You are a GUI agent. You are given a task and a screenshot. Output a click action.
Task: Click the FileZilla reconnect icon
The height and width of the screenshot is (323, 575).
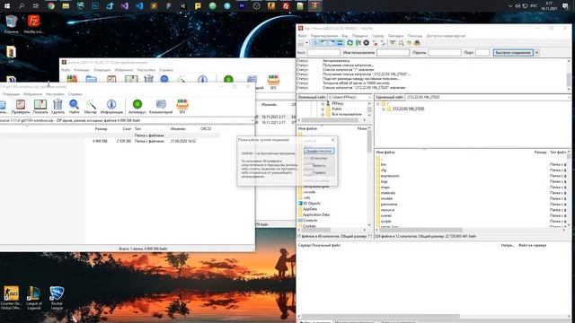pyautogui.click(x=383, y=43)
